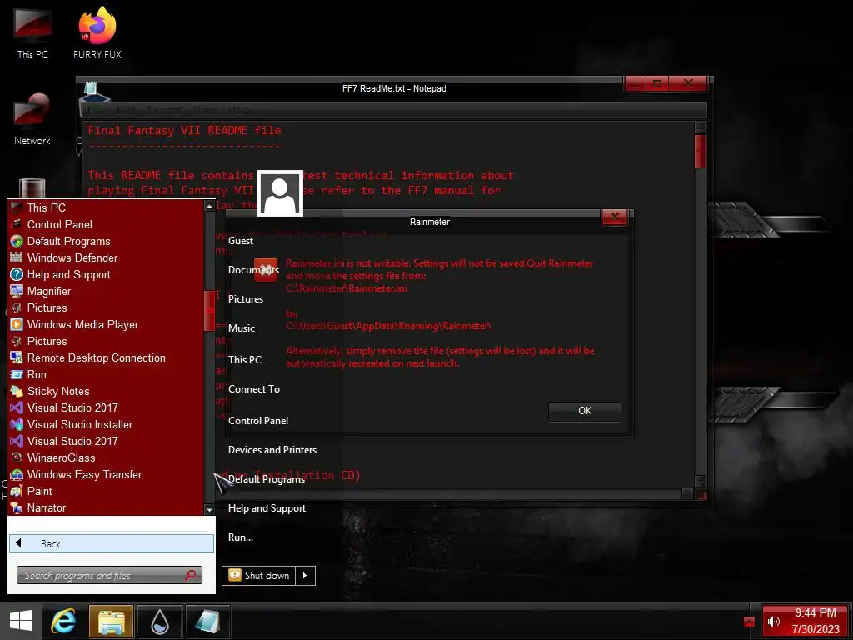Click OK in the Rainmeter dialog
This screenshot has width=853, height=640.
coord(585,411)
